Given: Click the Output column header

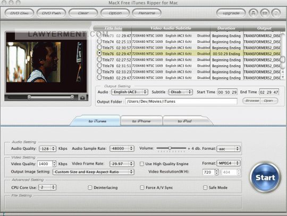Looking at the screenshot, I should pyautogui.click(x=264, y=28).
